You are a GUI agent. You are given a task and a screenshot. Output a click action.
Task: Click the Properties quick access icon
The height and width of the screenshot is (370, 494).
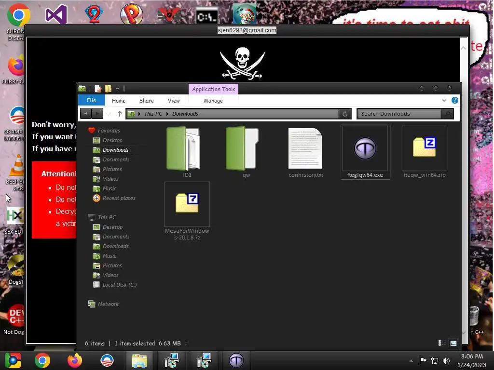click(x=98, y=89)
